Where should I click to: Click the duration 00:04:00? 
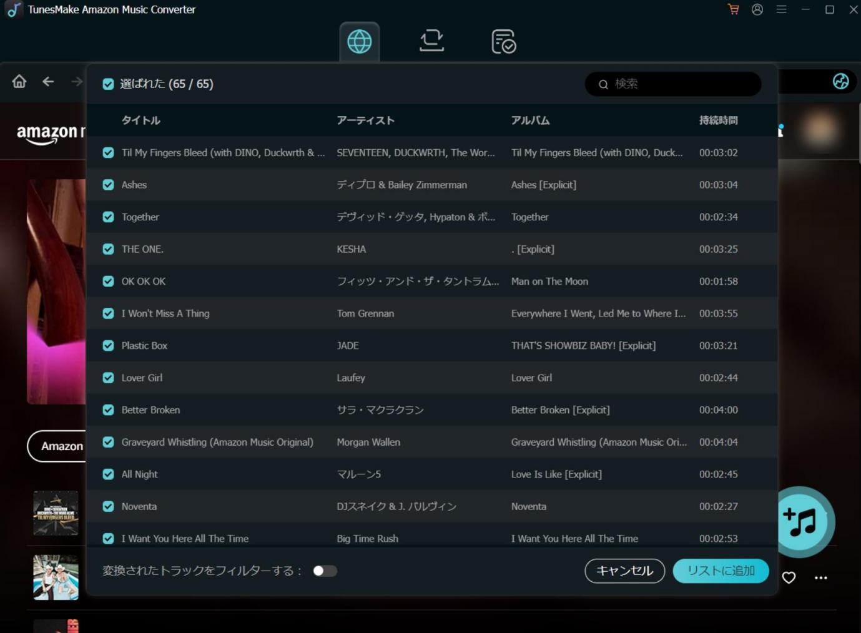pos(718,410)
